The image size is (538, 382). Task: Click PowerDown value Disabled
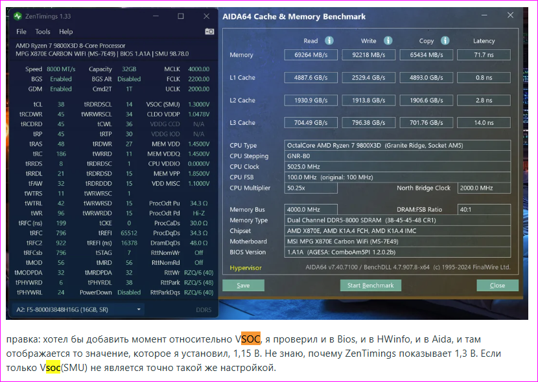point(129,292)
